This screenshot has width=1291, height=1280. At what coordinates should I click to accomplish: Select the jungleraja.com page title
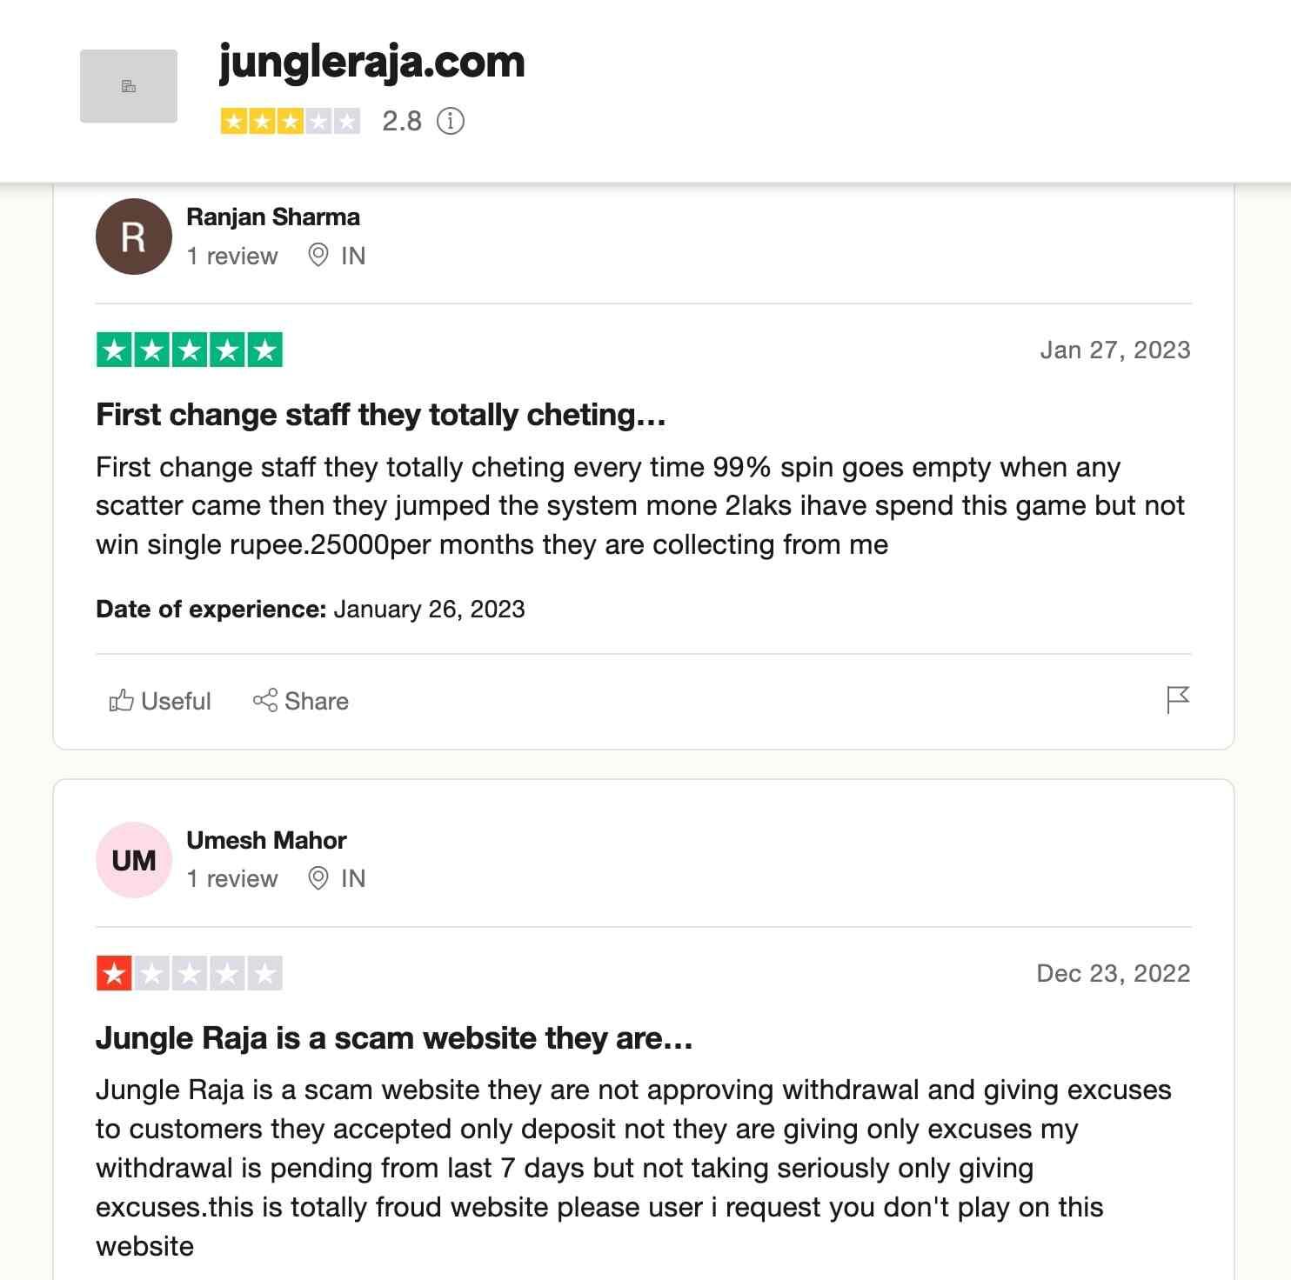coord(371,61)
